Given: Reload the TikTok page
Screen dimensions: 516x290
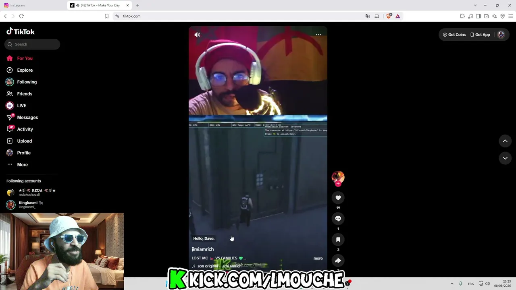Looking at the screenshot, I should (21, 16).
